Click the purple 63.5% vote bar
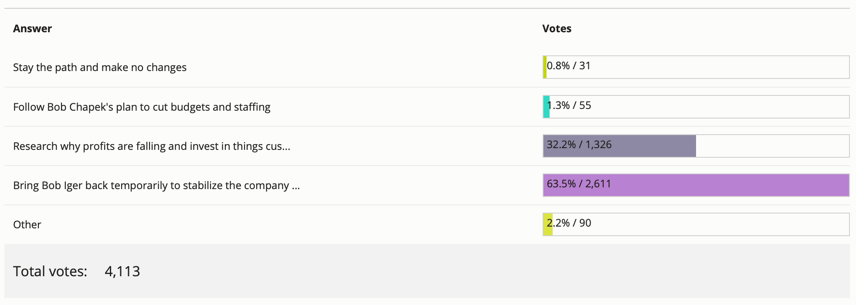856x305 pixels. (x=696, y=185)
